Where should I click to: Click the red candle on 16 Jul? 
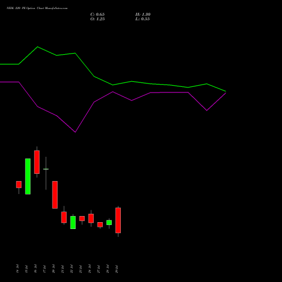(x=37, y=162)
